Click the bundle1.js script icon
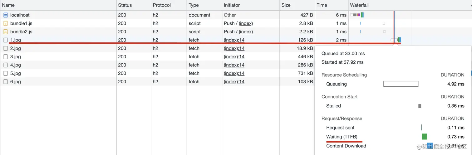 5,23
